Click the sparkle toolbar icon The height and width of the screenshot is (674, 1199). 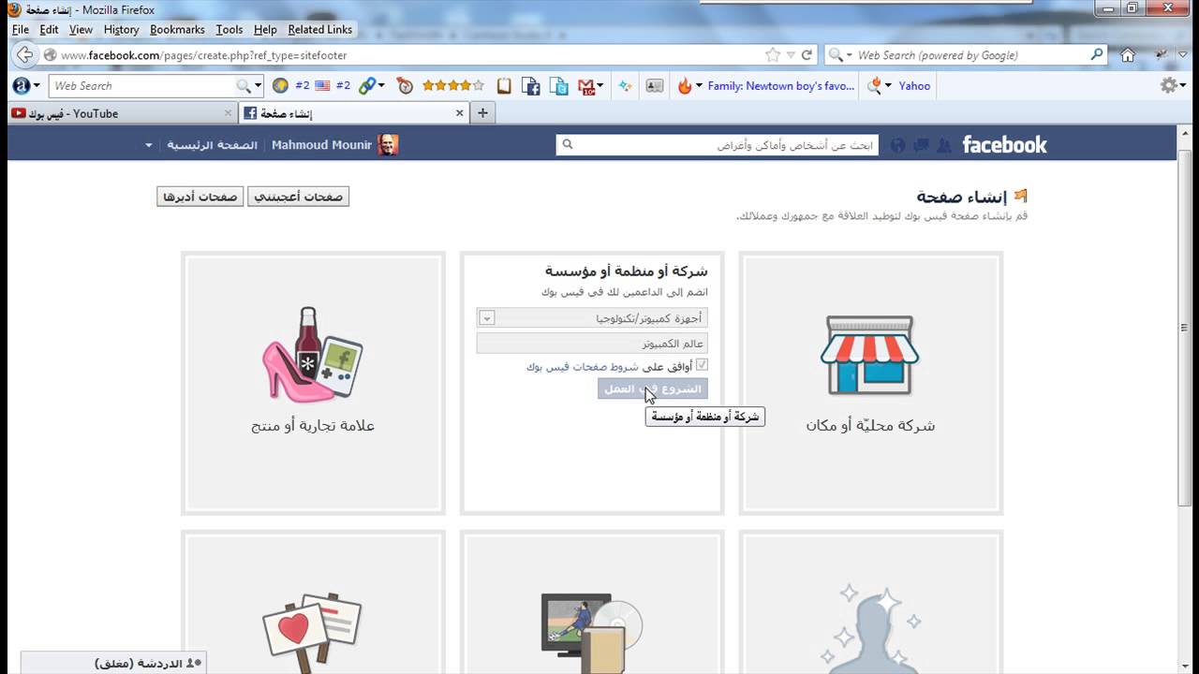(626, 85)
